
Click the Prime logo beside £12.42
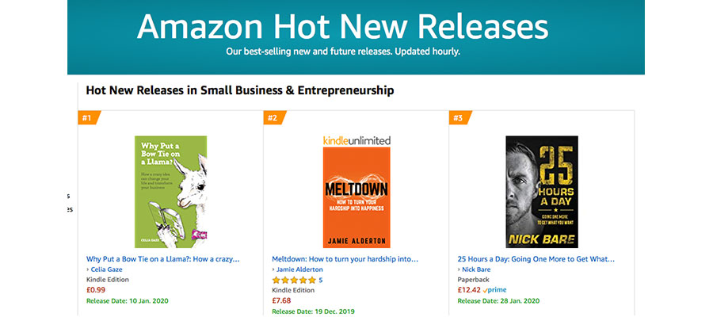[x=494, y=290]
